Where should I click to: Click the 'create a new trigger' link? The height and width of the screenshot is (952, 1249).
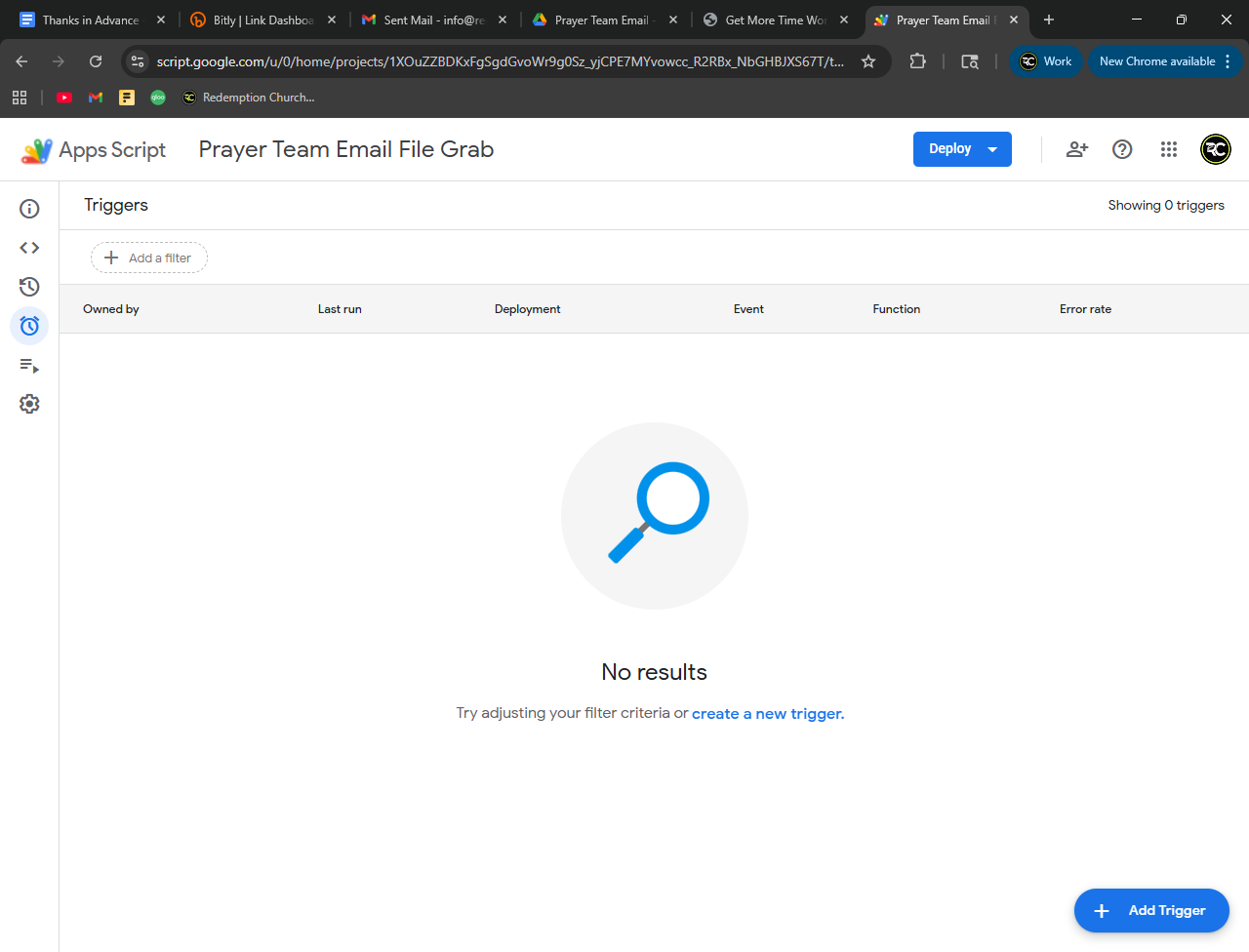coord(767,714)
